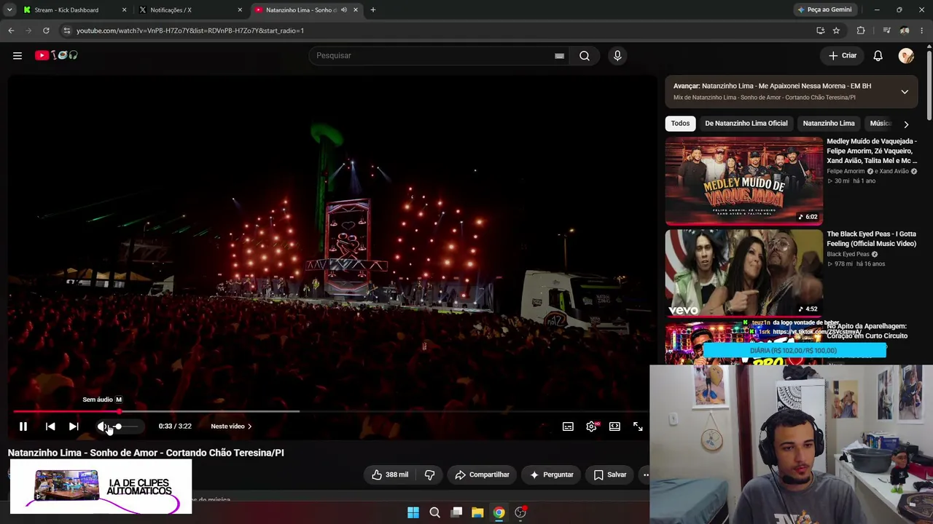Open the on-screen keyboard in the search box

(559, 55)
